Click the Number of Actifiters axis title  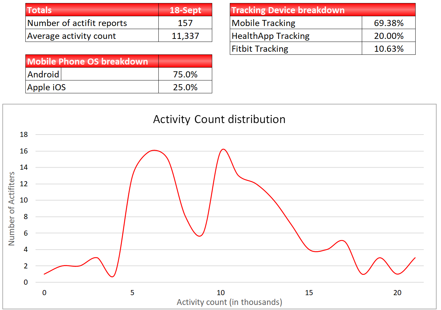coord(12,209)
